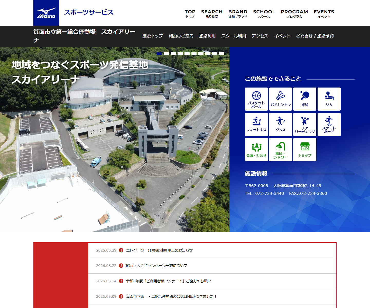370x308 pixels.
Task: Click この施設でできること heading
Action: click(x=273, y=79)
